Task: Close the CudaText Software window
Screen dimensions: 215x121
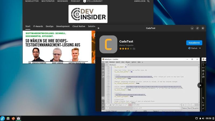Action: pyautogui.click(x=203, y=28)
